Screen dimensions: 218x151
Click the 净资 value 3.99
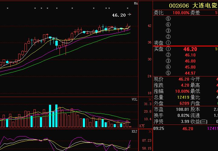(x=185, y=121)
